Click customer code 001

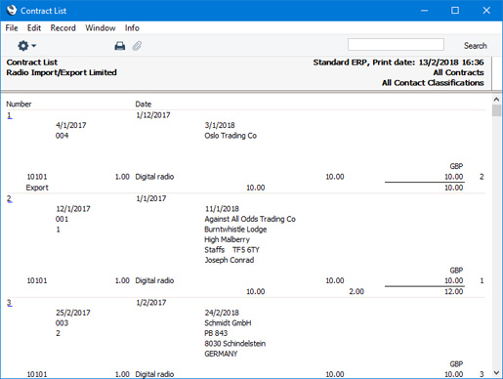click(62, 219)
